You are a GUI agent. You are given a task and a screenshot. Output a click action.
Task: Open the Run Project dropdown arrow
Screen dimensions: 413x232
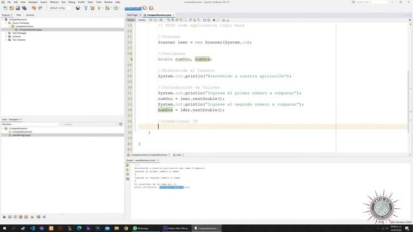(x=102, y=8)
